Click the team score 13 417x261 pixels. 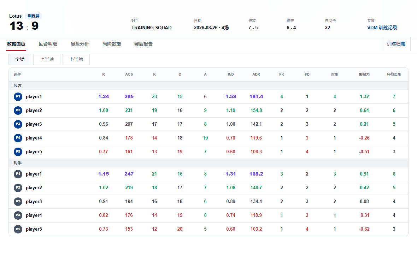(17, 26)
